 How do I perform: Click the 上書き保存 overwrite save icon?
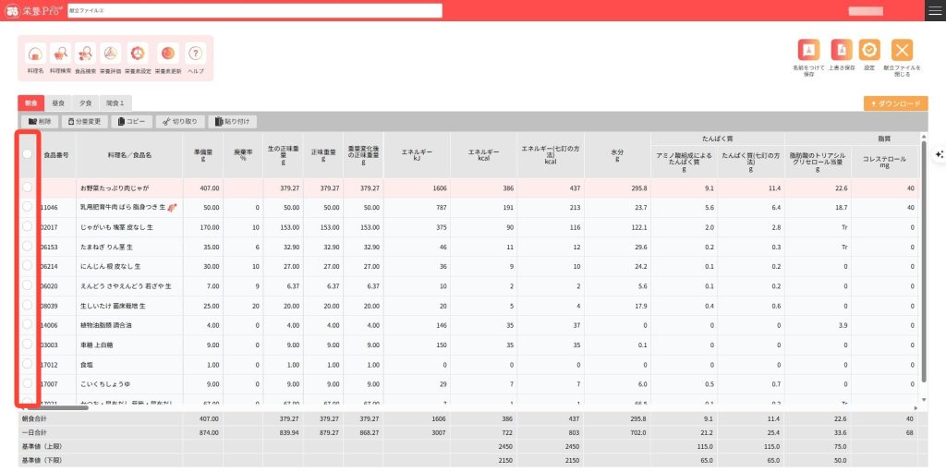click(x=841, y=50)
